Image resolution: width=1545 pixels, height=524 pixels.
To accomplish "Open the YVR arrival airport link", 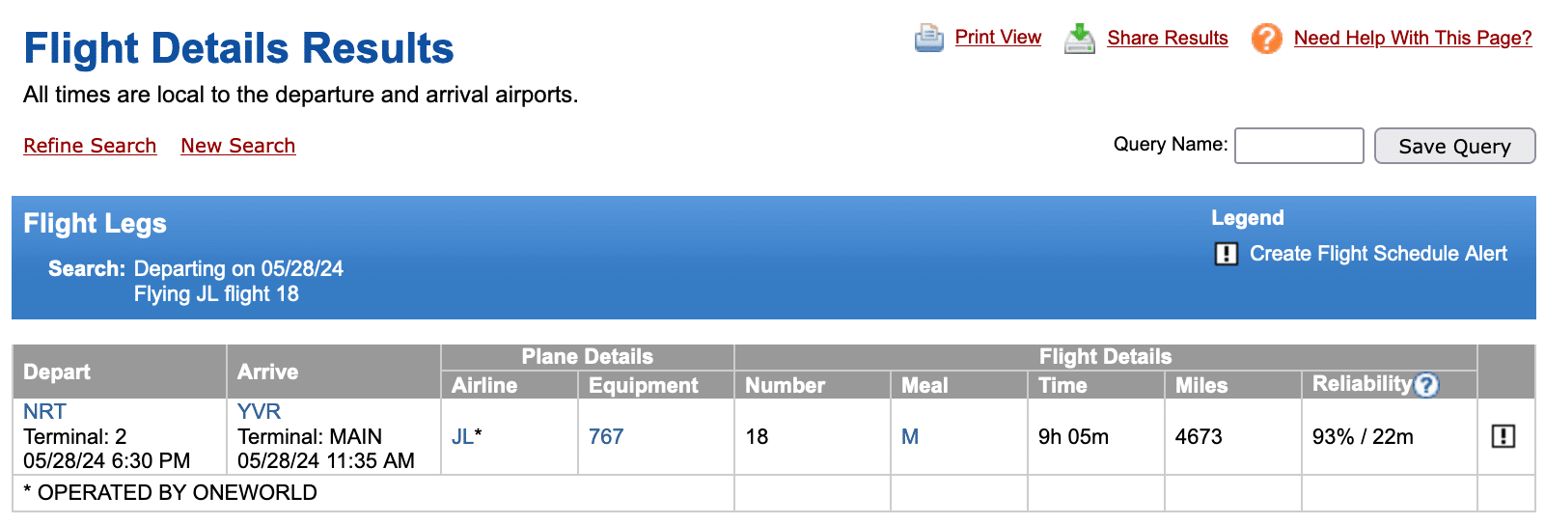I will [x=259, y=411].
